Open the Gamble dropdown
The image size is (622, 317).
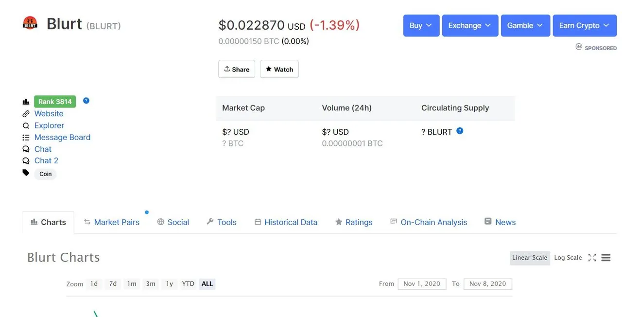pos(525,25)
